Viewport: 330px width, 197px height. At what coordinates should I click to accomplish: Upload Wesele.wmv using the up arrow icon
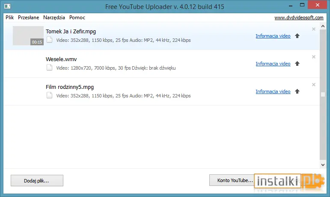click(x=297, y=64)
